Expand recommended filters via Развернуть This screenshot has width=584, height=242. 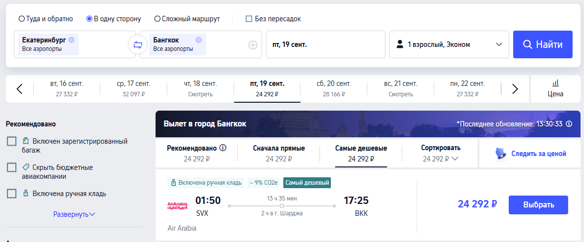click(x=74, y=214)
